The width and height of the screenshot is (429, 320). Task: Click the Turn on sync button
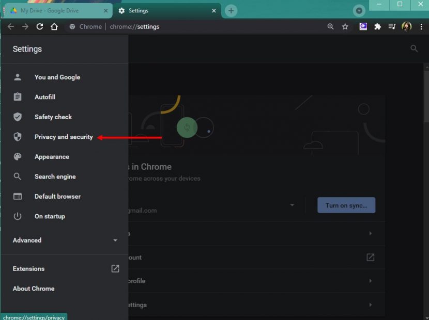click(x=346, y=205)
